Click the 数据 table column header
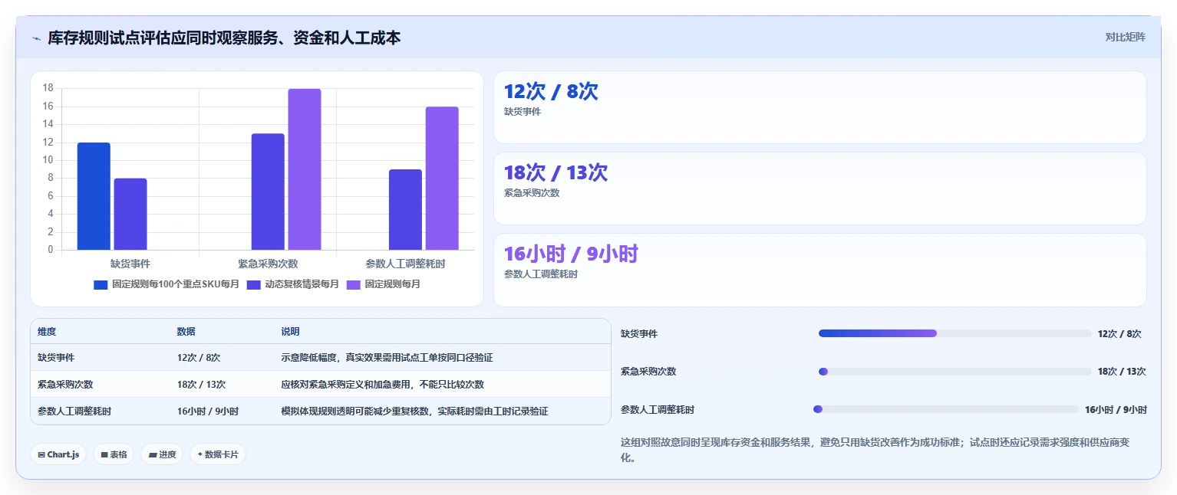The image size is (1177, 495). click(x=186, y=332)
